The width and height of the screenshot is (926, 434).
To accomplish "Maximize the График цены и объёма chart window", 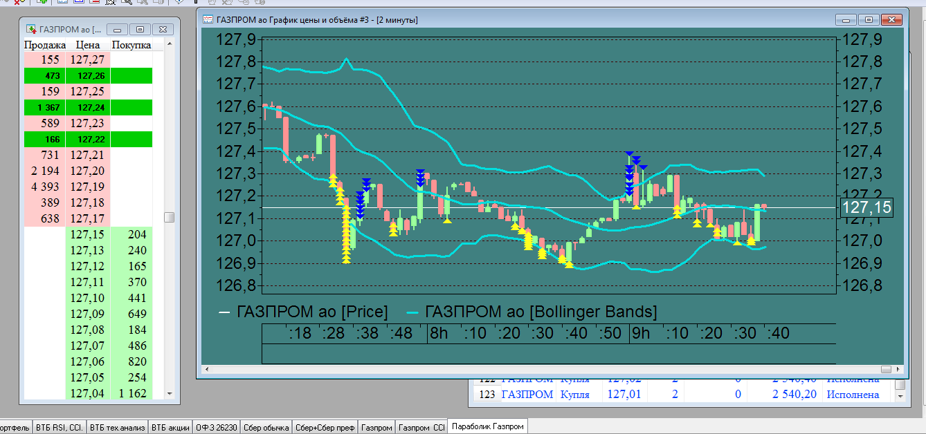I will [869, 20].
